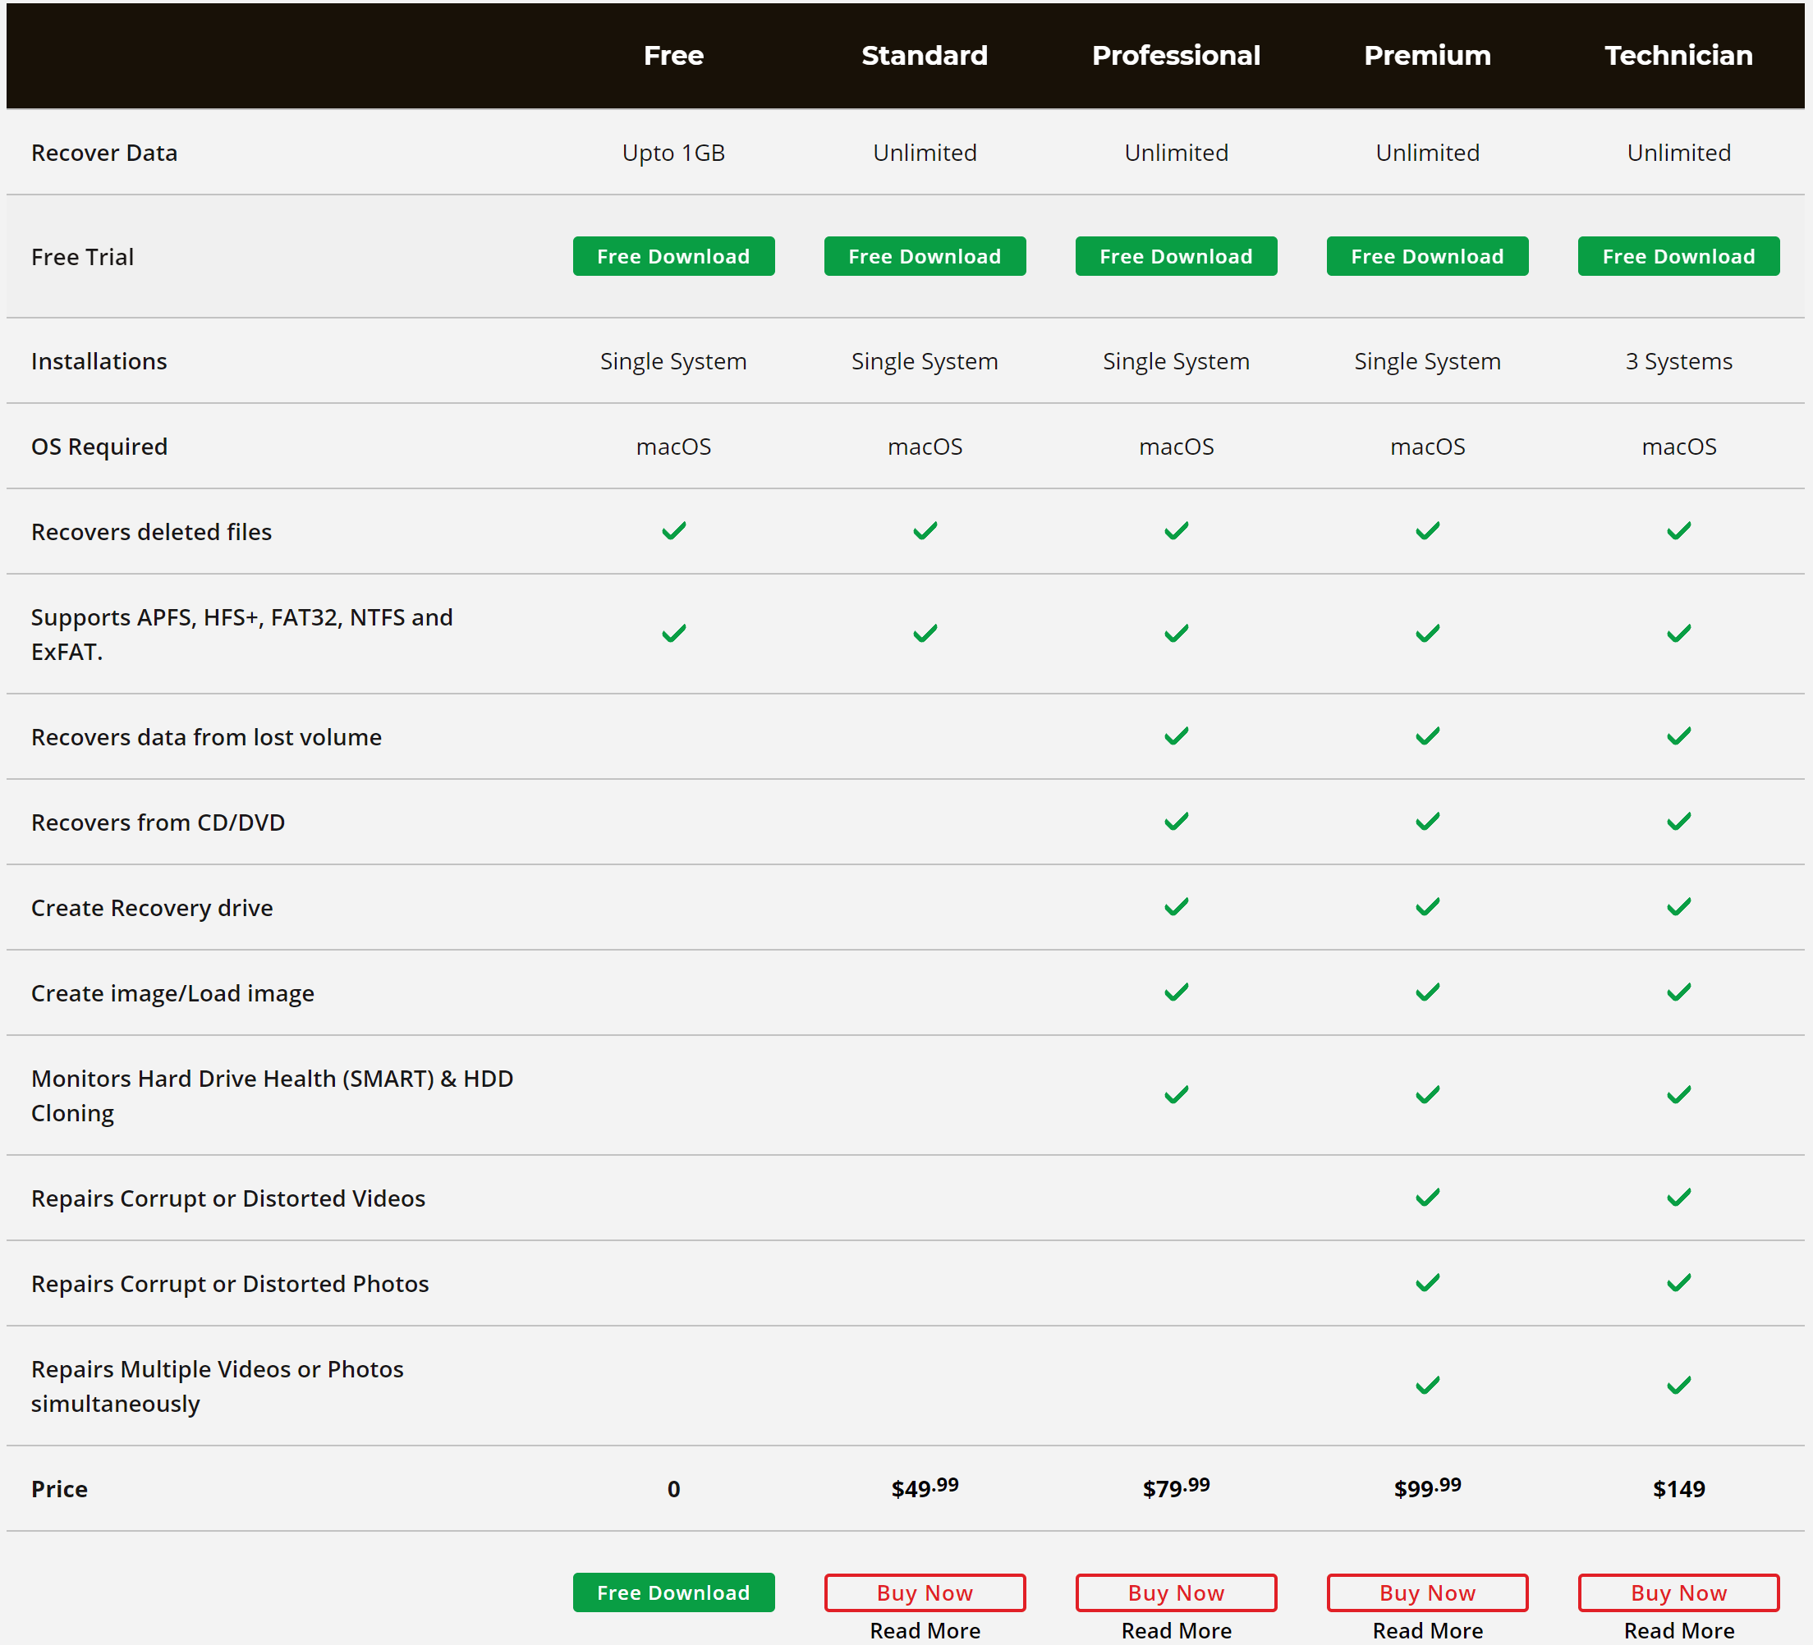Click the Premium column header
1813x1645 pixels.
pyautogui.click(x=1427, y=56)
